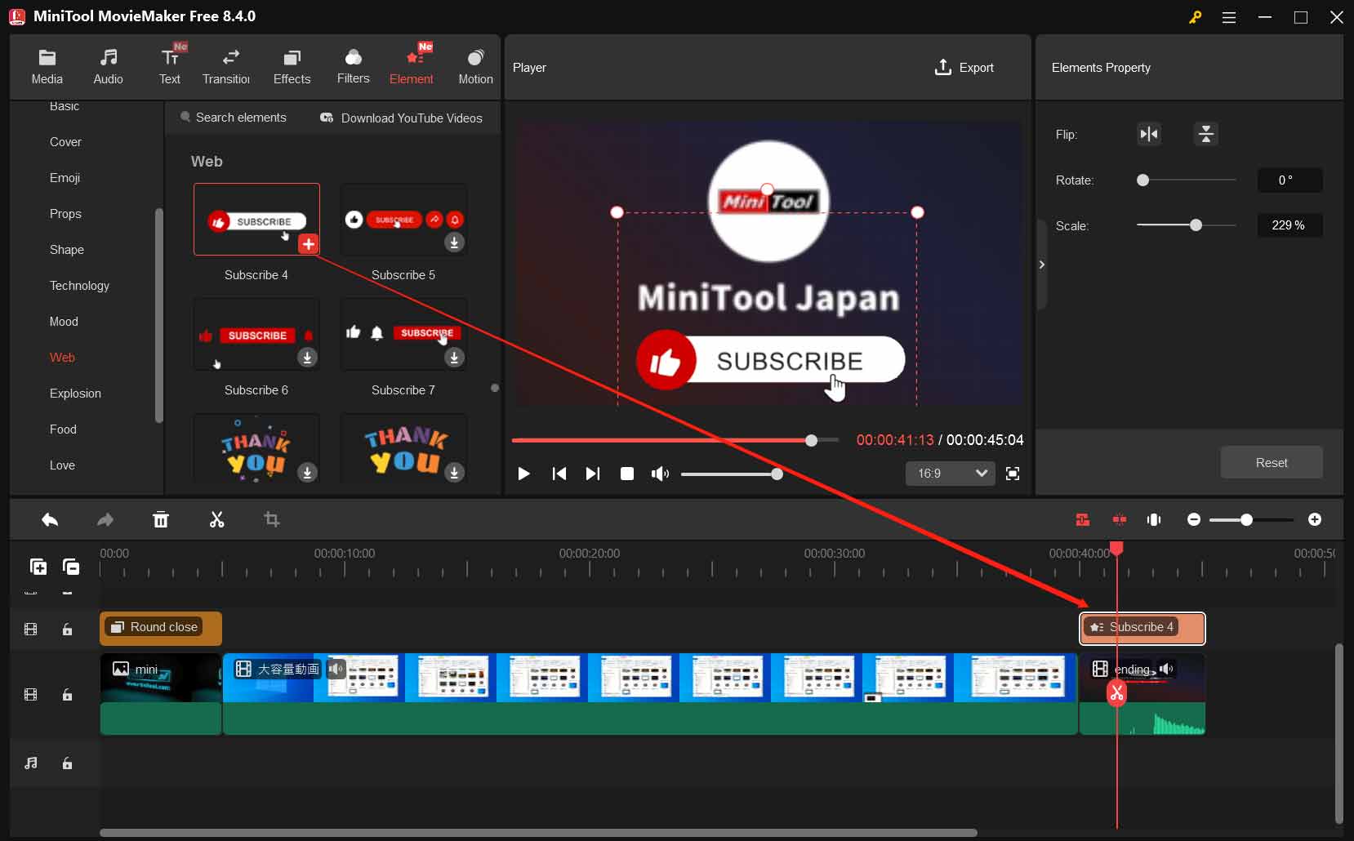Click the Reset button in Elements Property
This screenshot has height=841, width=1354.
click(x=1271, y=462)
